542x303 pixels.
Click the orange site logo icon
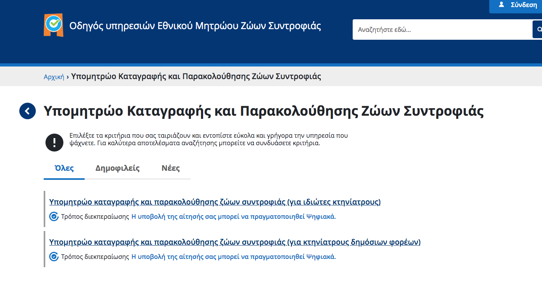pyautogui.click(x=54, y=25)
